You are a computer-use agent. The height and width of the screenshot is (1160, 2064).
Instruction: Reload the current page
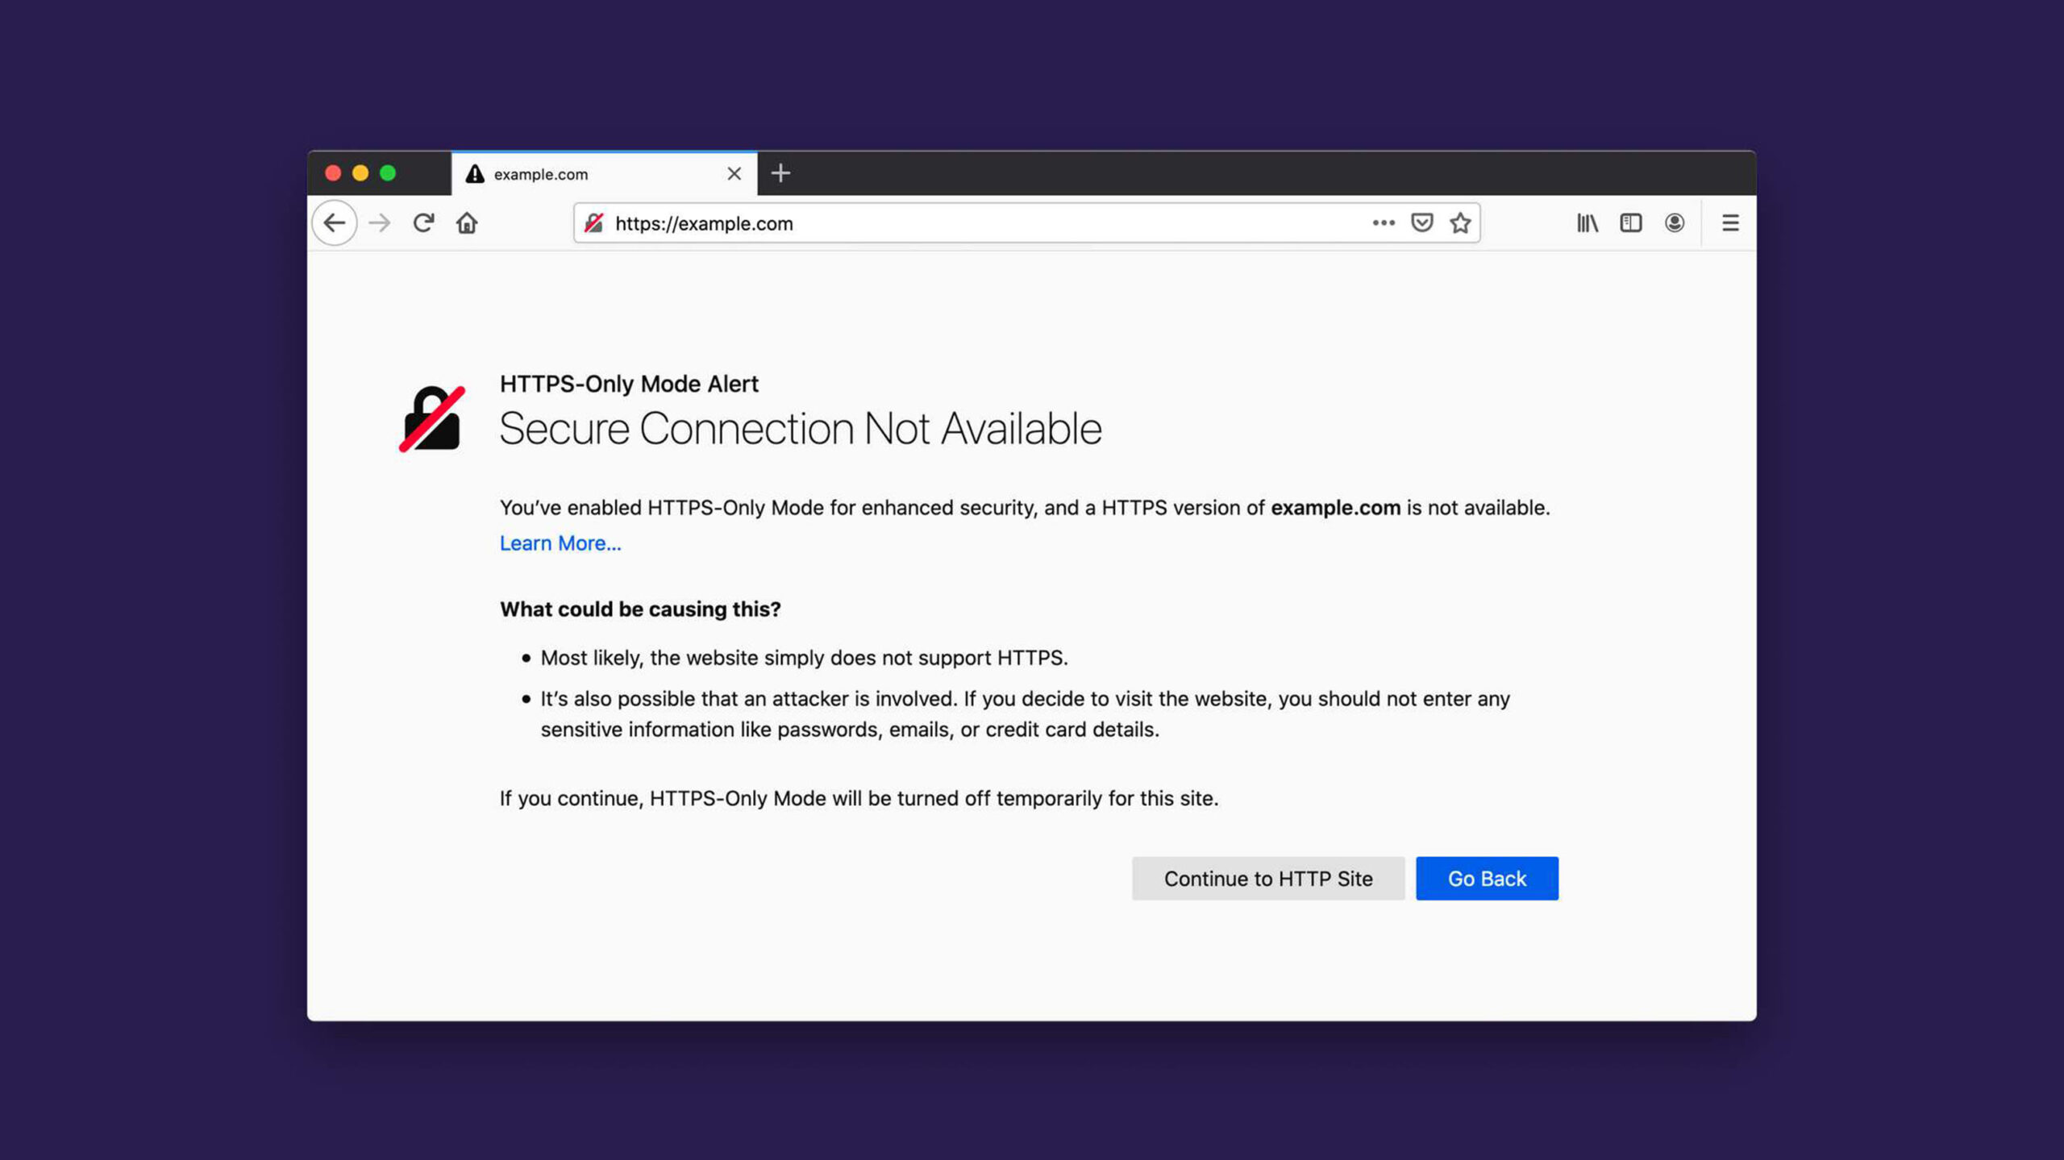pos(424,223)
